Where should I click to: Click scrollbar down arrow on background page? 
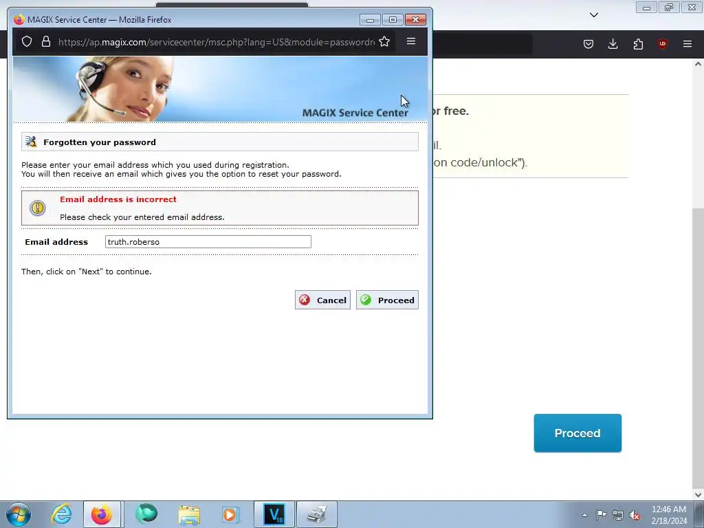[698, 495]
